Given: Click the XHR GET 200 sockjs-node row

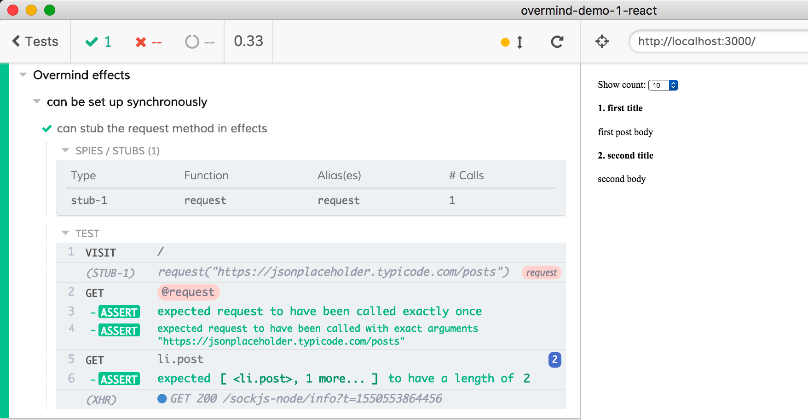Looking at the screenshot, I should [x=311, y=399].
